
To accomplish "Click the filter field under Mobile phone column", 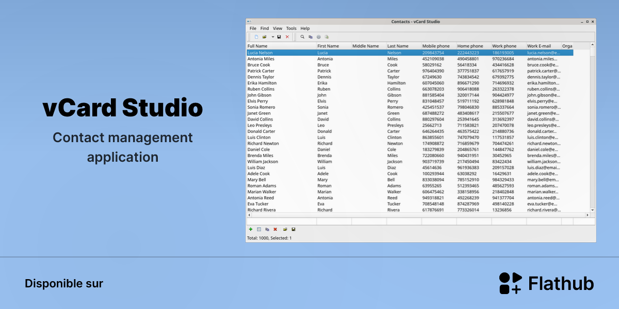I will tap(439, 221).
